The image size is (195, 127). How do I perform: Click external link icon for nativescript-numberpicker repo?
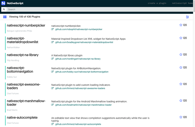click(52, 29)
